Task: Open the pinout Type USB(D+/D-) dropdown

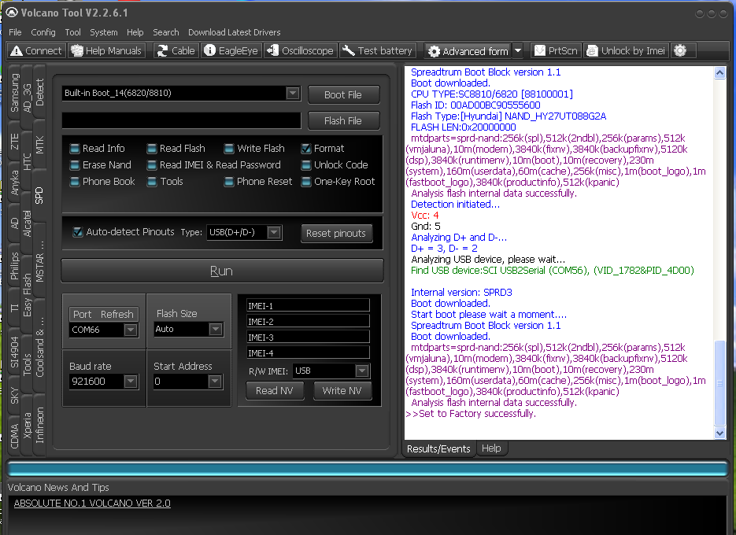Action: click(274, 232)
